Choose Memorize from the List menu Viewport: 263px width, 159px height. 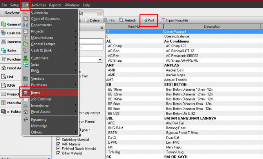(x=39, y=126)
